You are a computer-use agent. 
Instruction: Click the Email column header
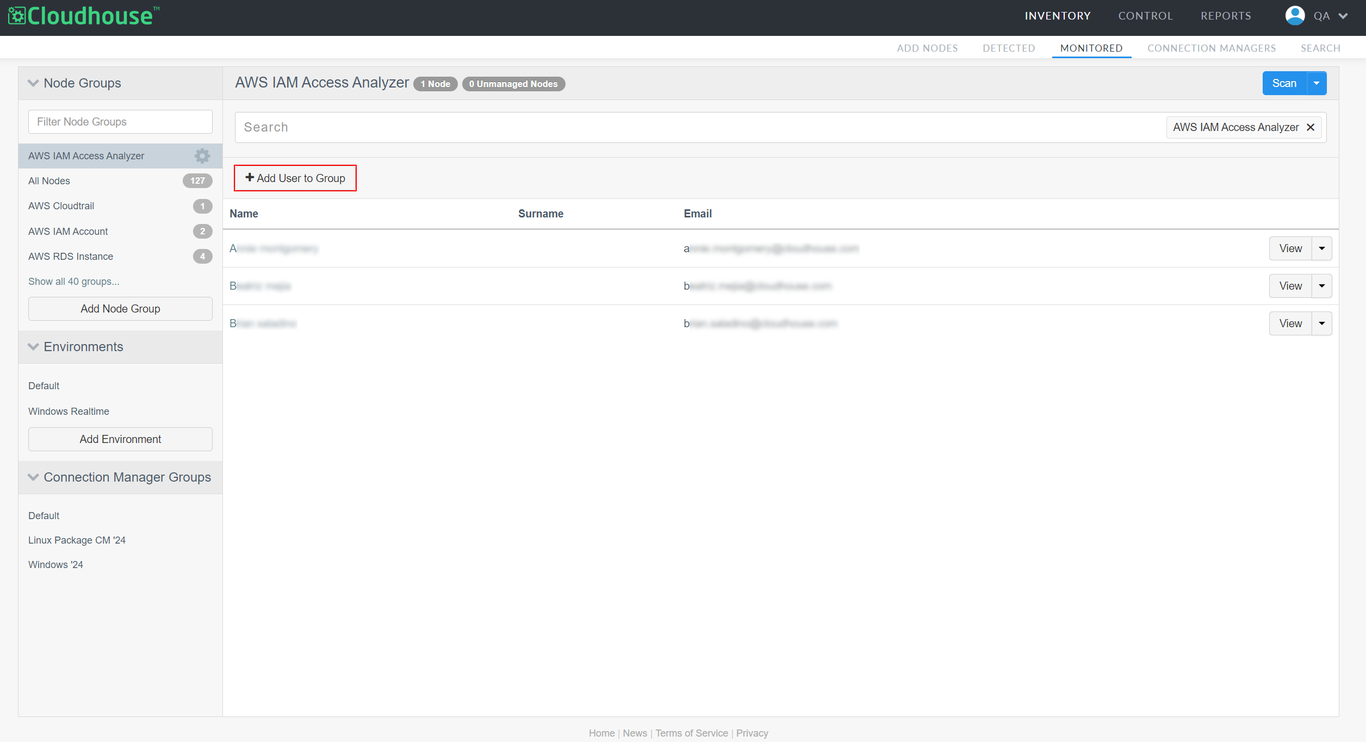click(x=698, y=214)
